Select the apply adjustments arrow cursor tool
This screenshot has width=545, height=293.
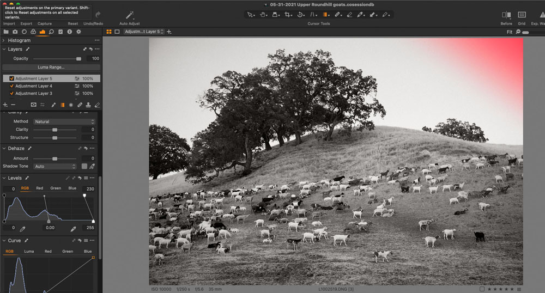373,15
